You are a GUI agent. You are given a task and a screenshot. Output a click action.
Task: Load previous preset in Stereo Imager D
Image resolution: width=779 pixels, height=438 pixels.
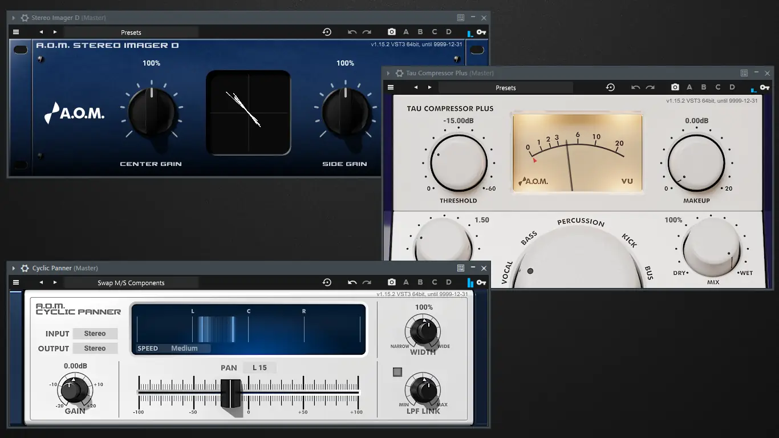41,32
